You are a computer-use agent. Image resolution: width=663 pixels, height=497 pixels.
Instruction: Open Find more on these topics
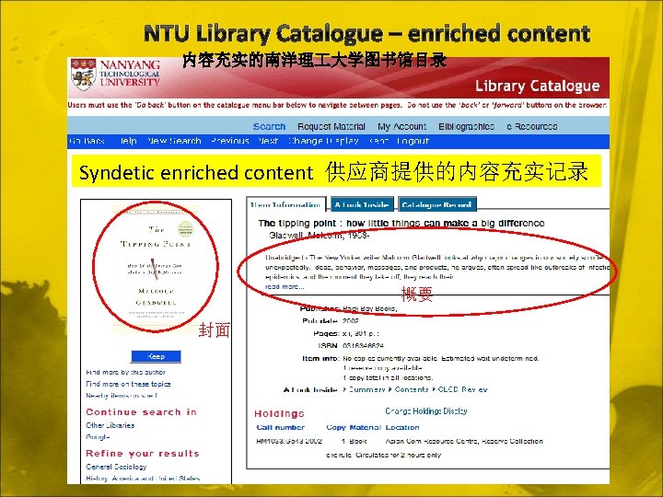coord(128,384)
